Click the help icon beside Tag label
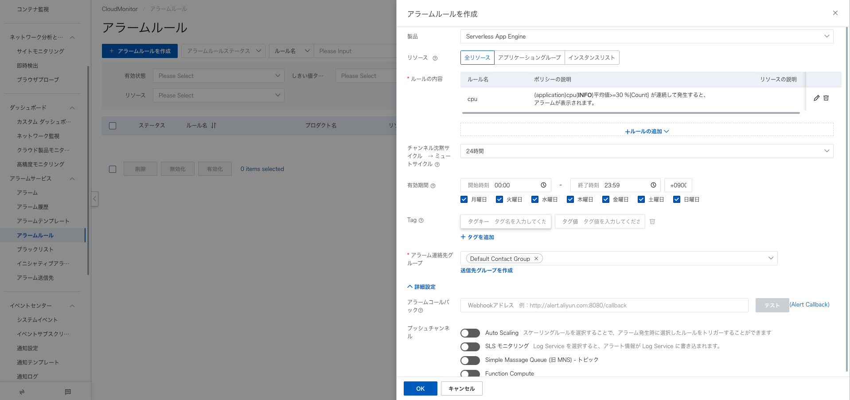This screenshot has width=850, height=400. (421, 220)
